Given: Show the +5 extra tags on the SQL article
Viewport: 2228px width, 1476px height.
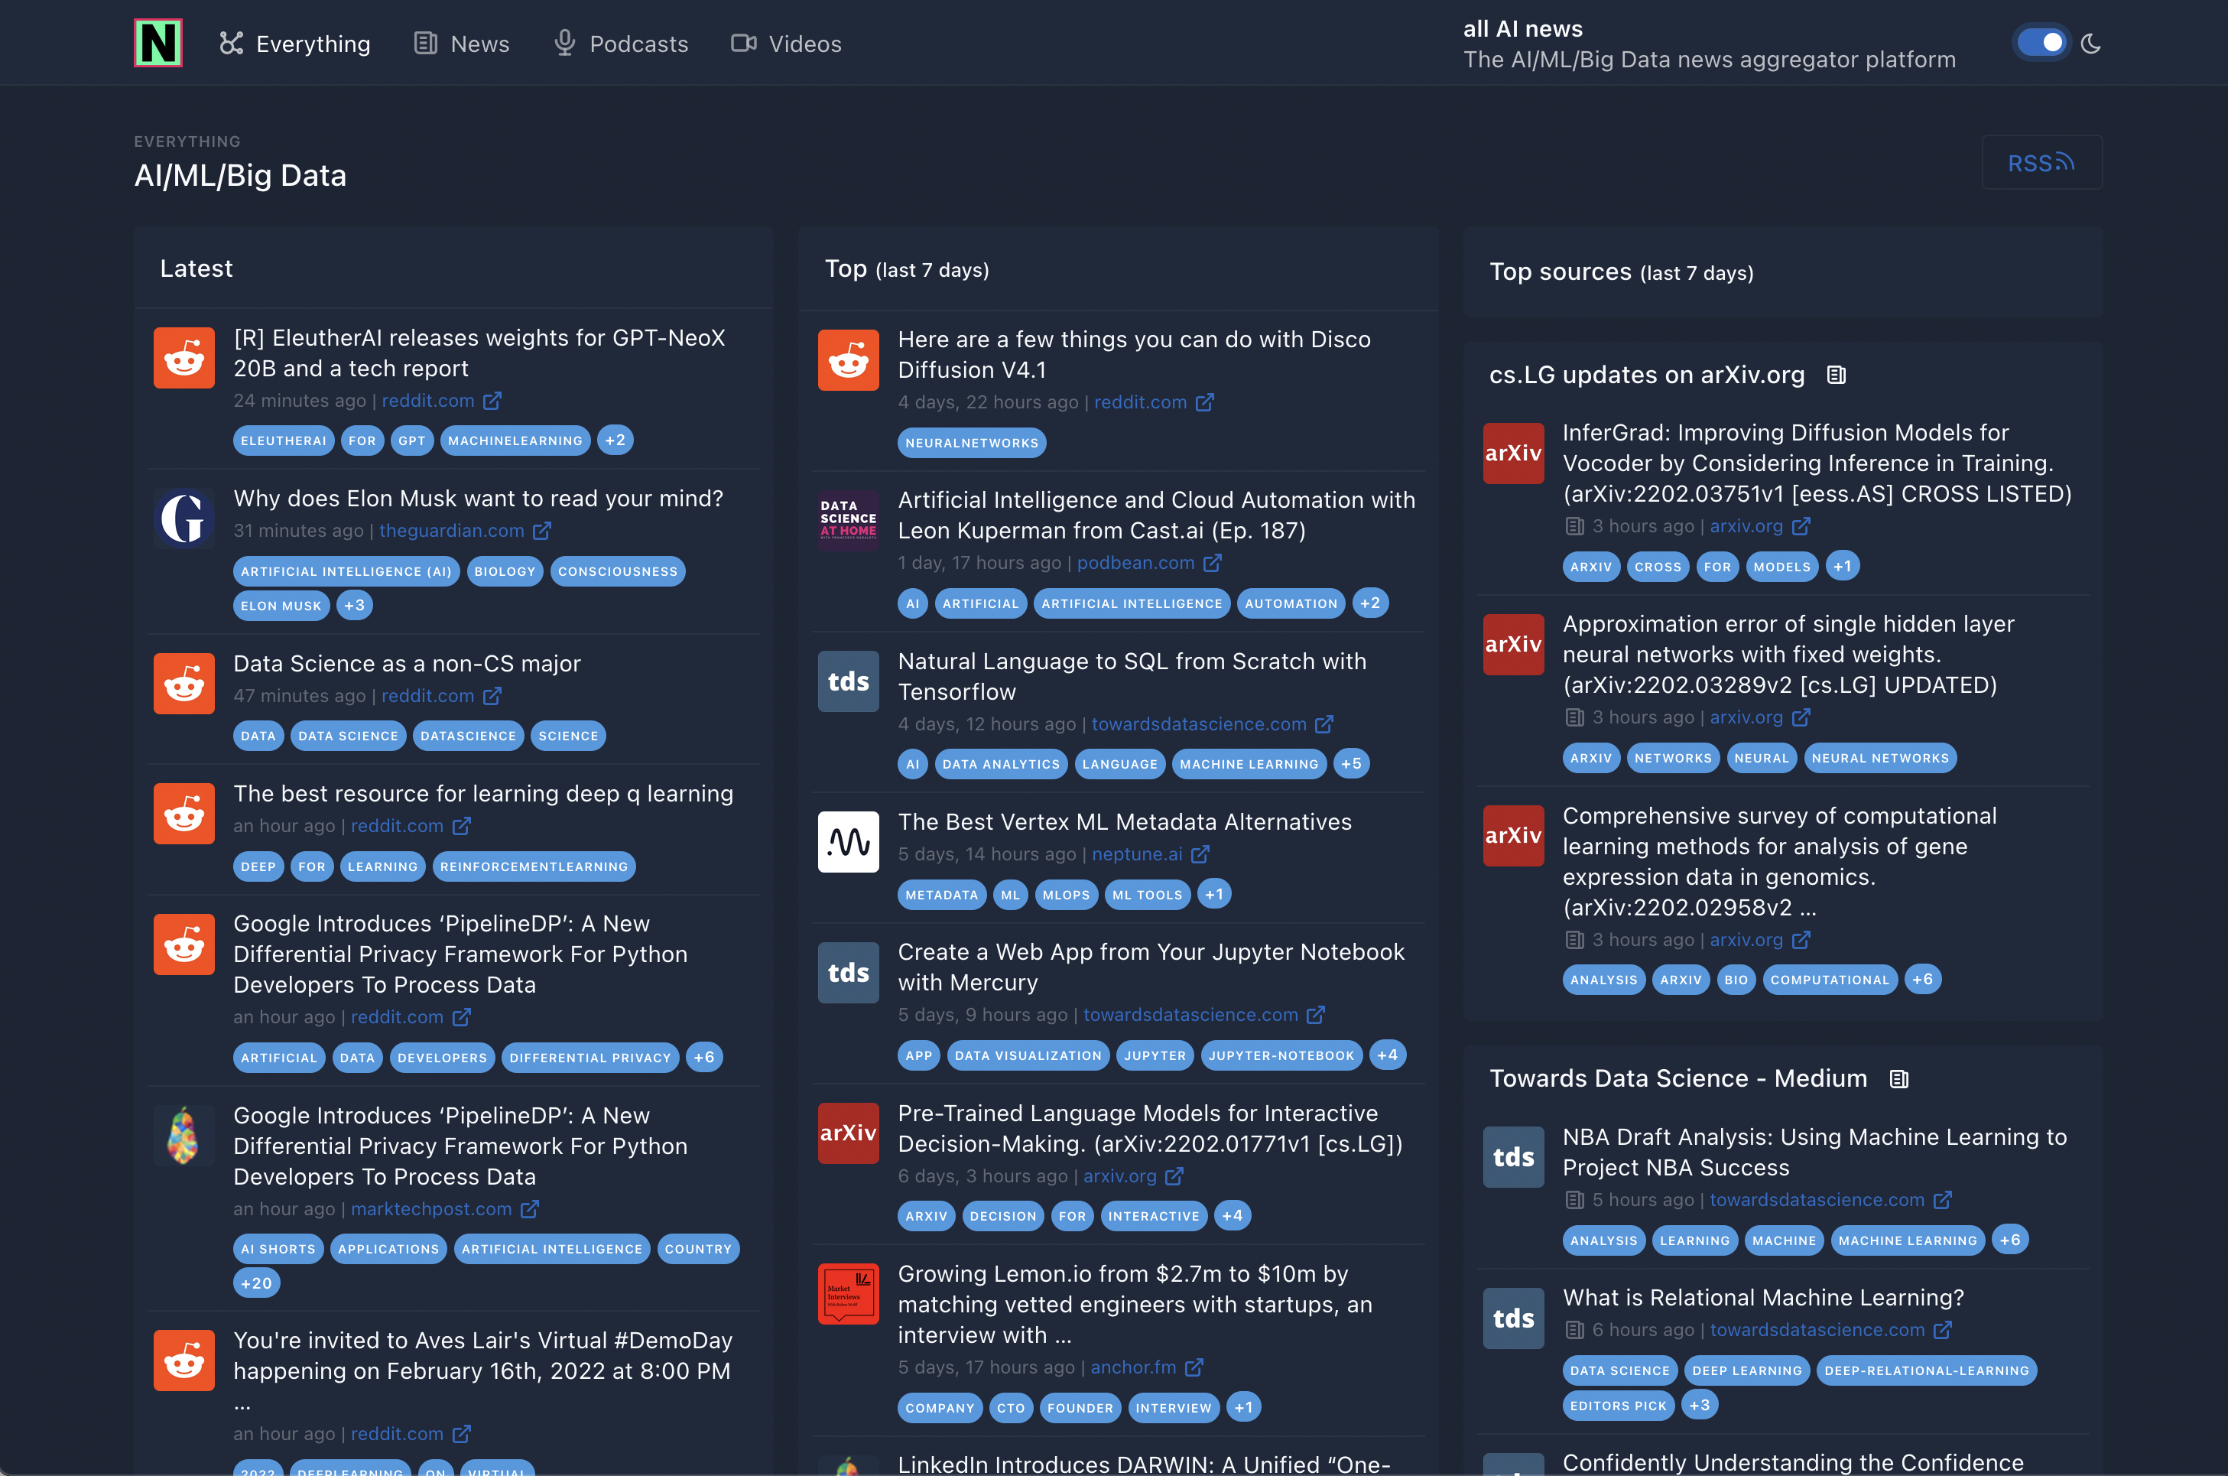Looking at the screenshot, I should [1351, 763].
